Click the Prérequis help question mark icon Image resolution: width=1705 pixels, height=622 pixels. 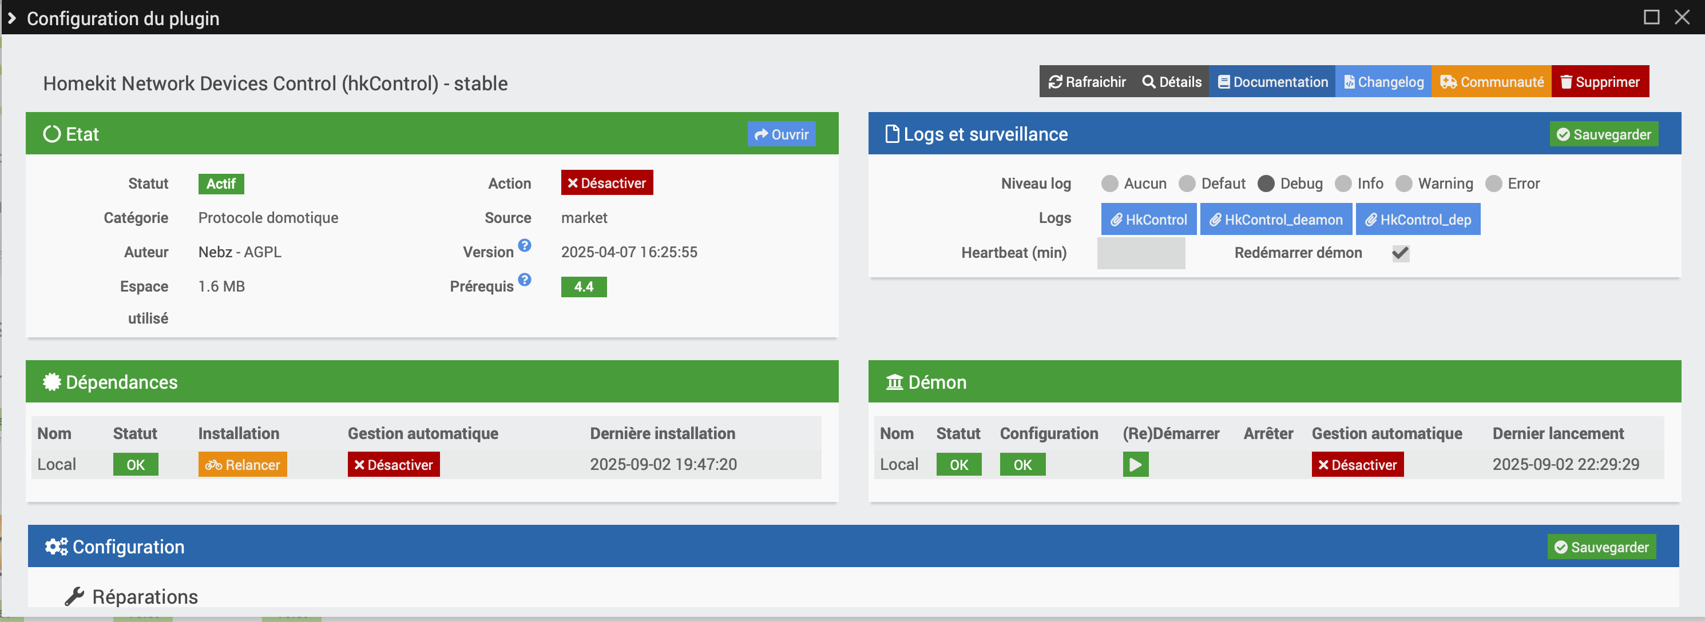coord(524,280)
